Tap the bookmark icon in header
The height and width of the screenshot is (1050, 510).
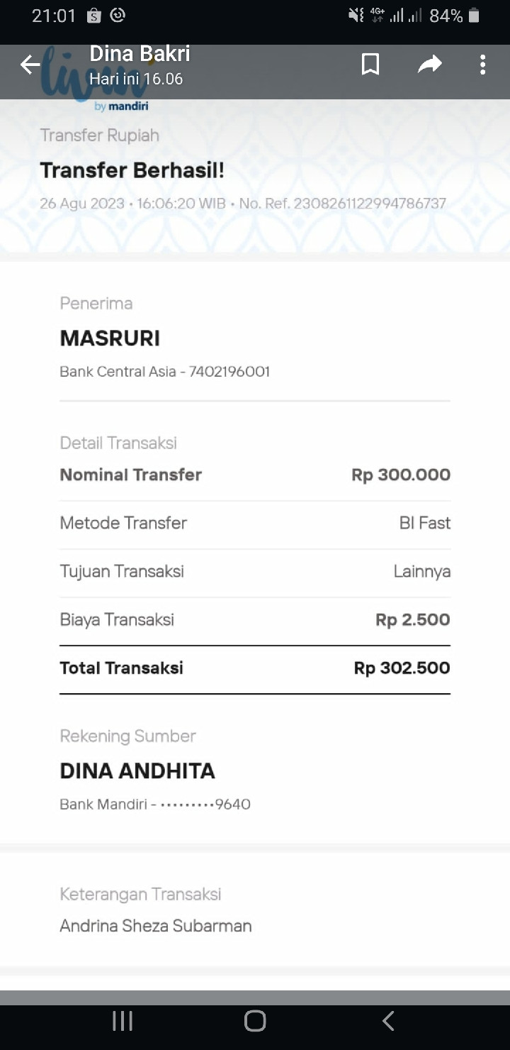[x=370, y=65]
